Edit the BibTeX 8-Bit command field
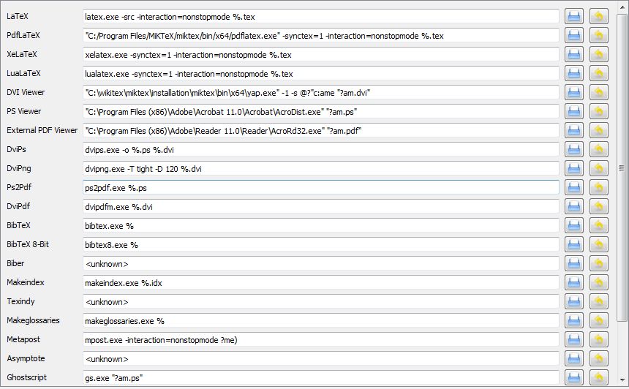Viewport: 629px width, 389px height. point(321,245)
